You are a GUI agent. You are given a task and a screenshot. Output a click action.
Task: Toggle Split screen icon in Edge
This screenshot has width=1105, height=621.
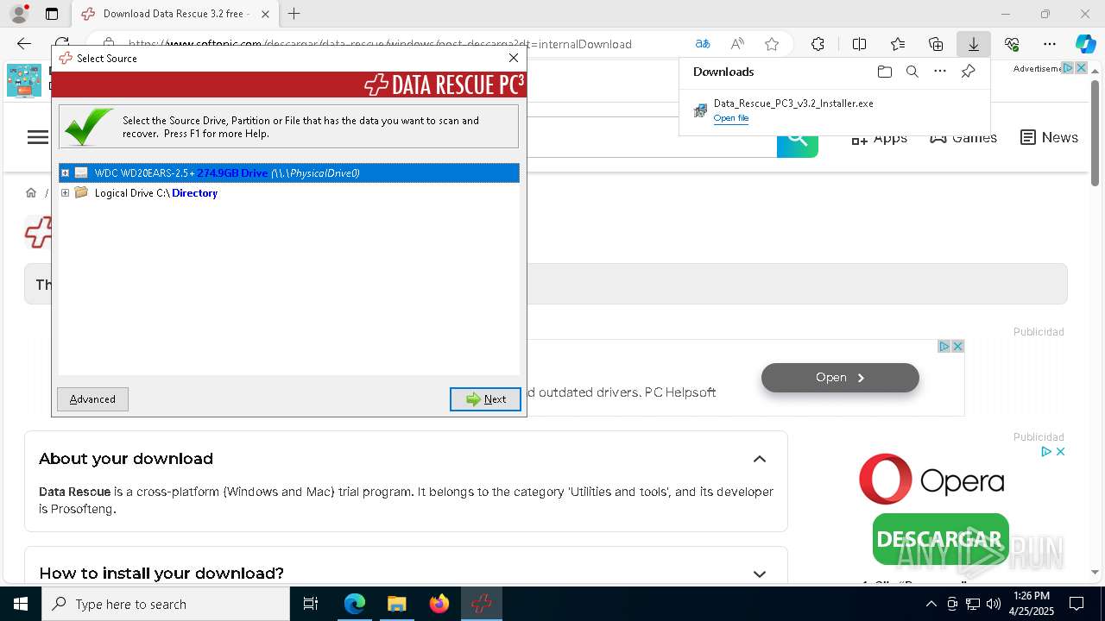click(x=860, y=44)
